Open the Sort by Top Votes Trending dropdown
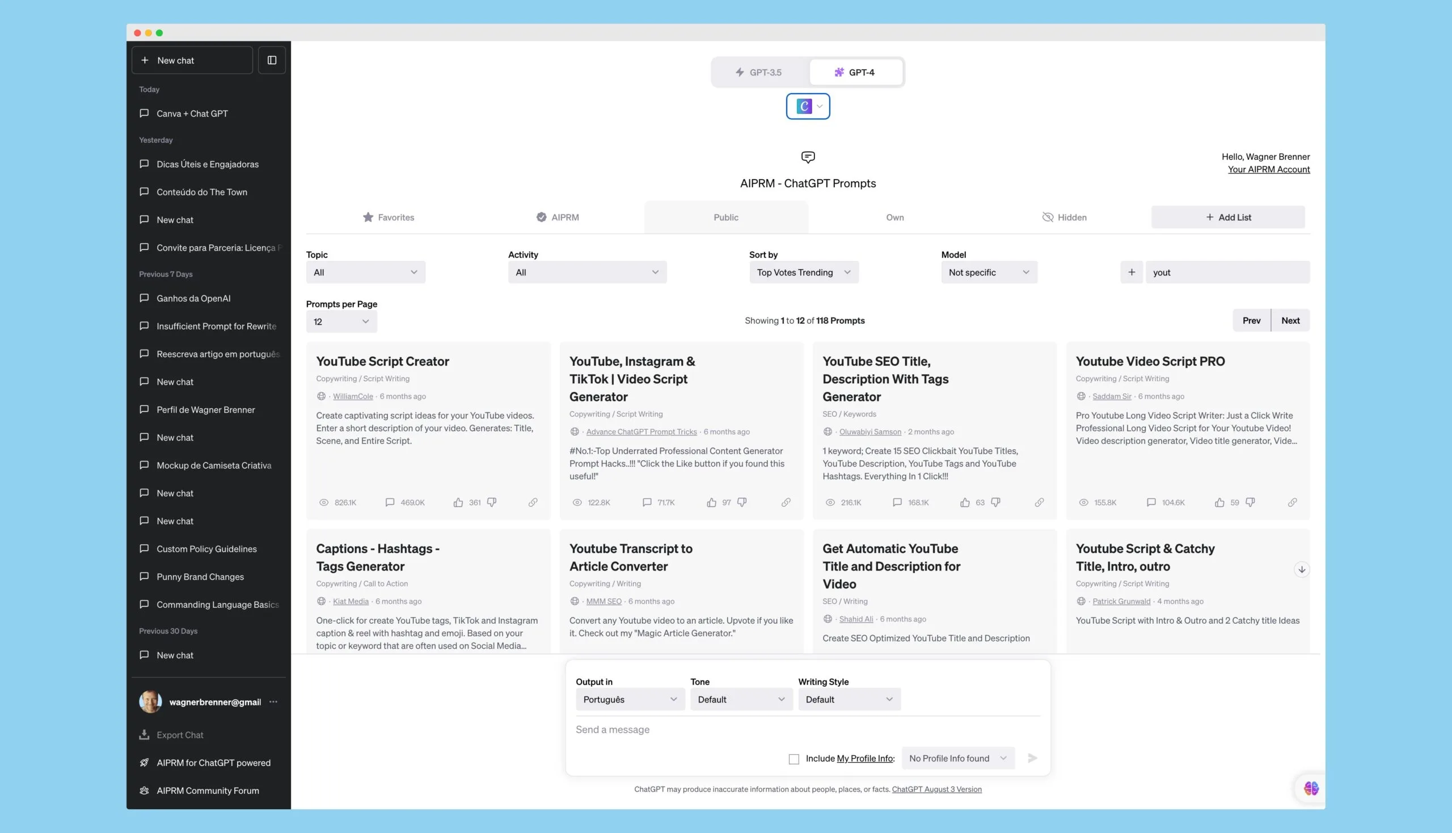 (804, 272)
